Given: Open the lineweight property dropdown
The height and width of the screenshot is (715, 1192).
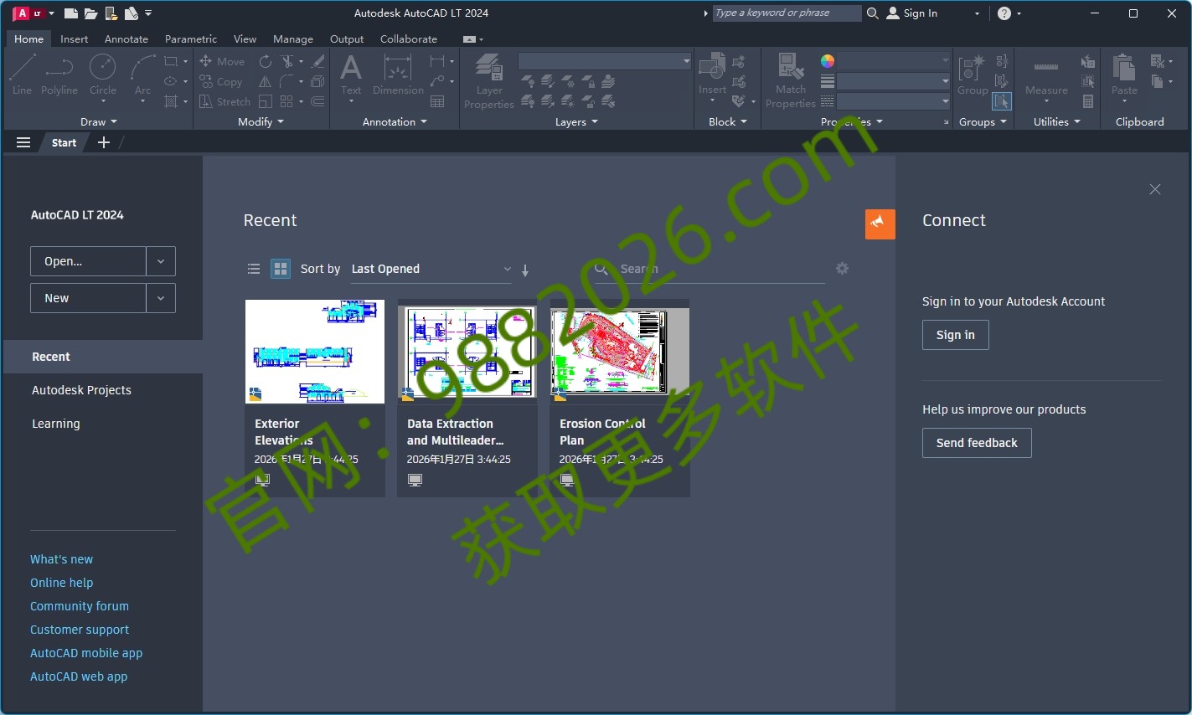Looking at the screenshot, I should point(894,81).
